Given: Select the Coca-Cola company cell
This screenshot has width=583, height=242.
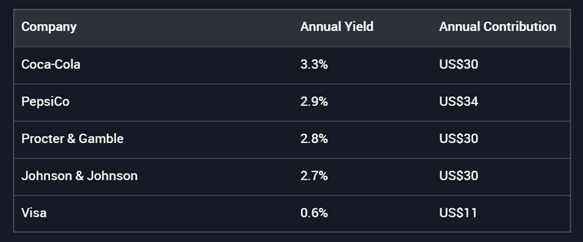Looking at the screenshot, I should click(x=51, y=65).
